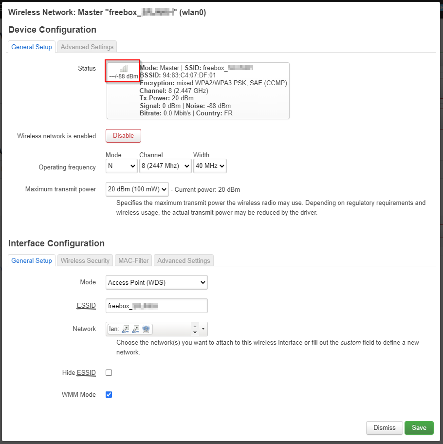Click the first ethernet port icon after lan:
This screenshot has width=443, height=444.
126,330
